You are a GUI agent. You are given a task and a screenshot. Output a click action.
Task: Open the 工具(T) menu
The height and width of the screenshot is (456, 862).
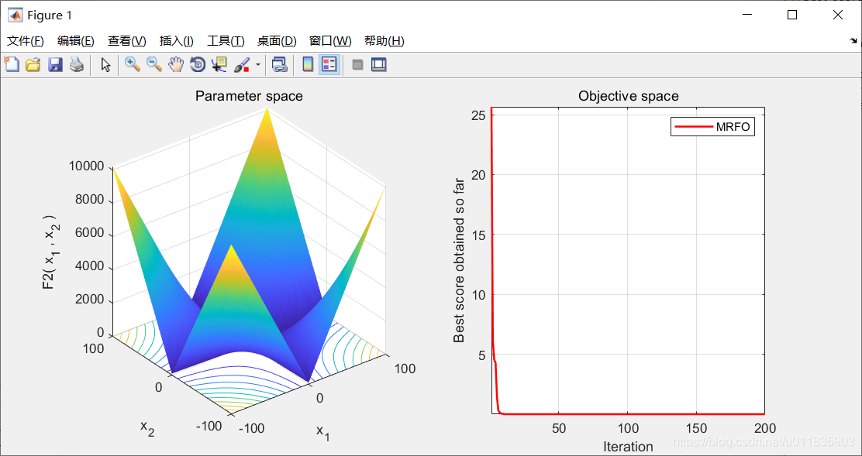[x=226, y=41]
